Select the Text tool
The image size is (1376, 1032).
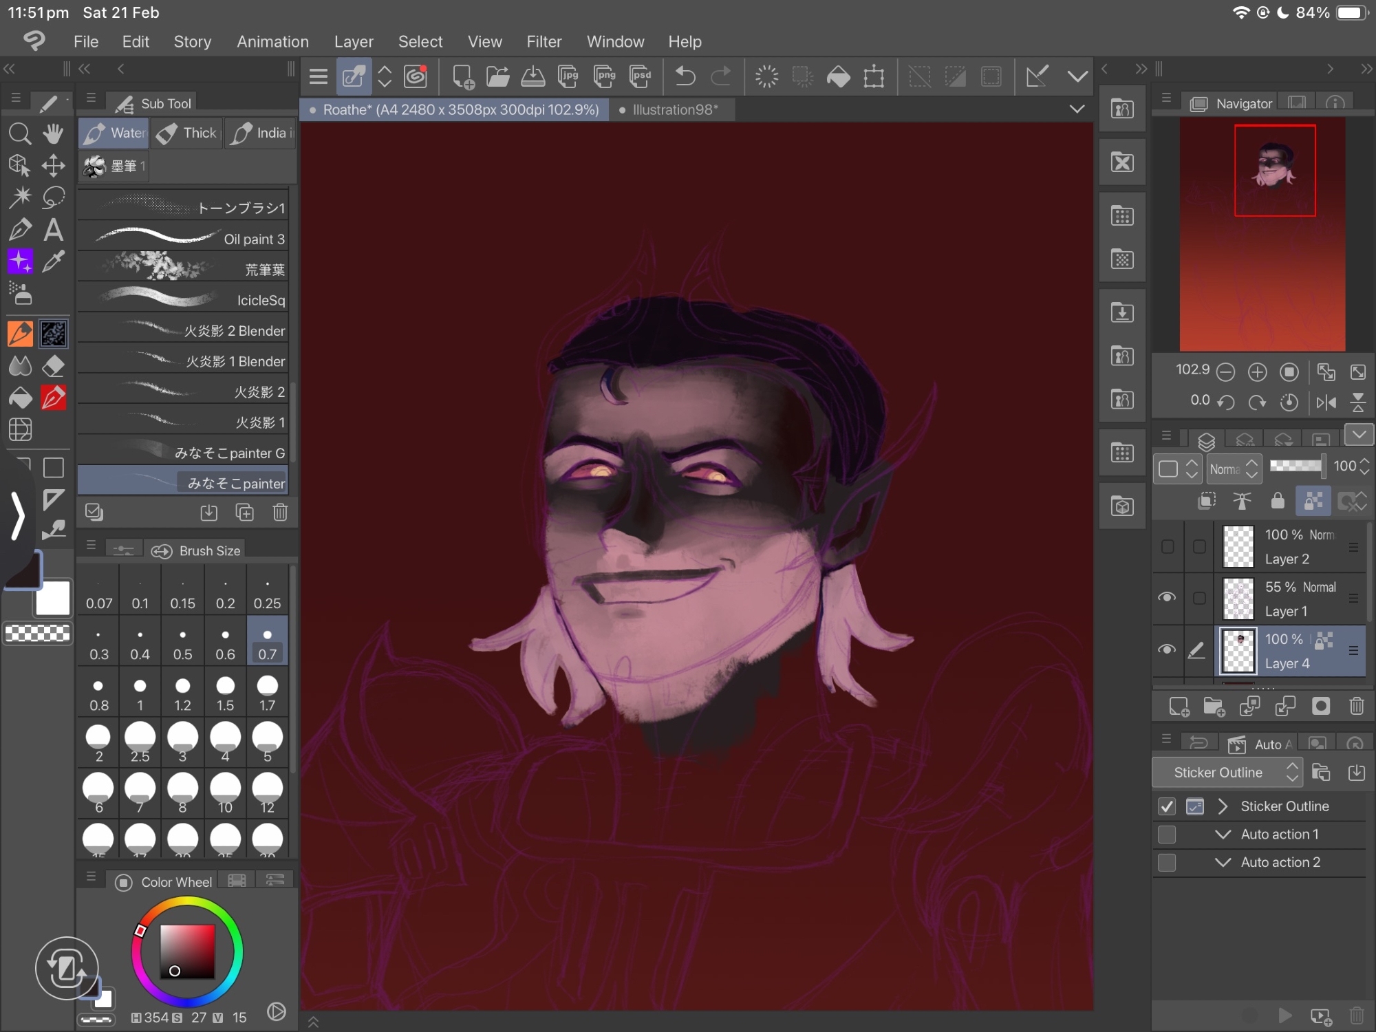54,230
